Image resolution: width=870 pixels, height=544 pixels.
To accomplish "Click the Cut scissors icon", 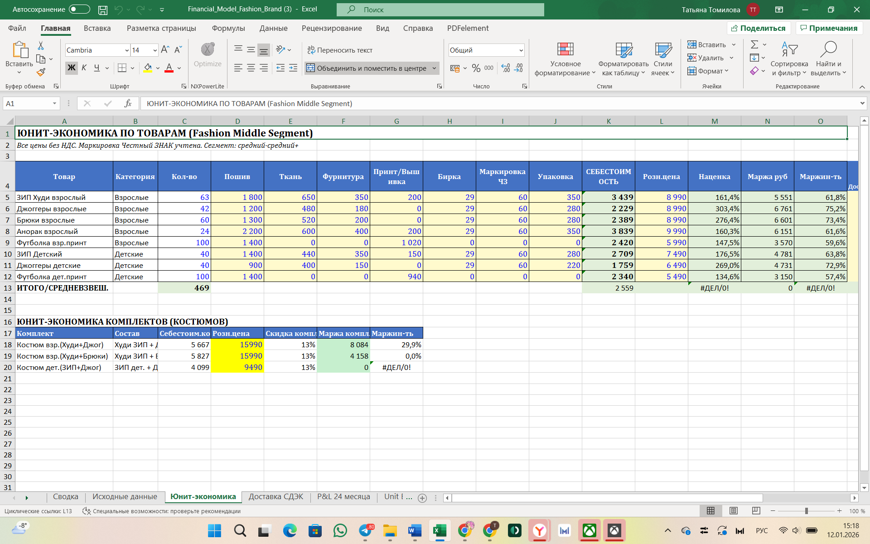I will coord(41,46).
